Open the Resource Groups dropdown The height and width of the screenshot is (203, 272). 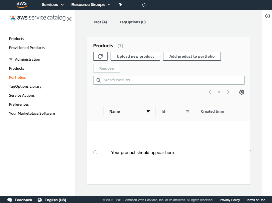click(x=91, y=5)
